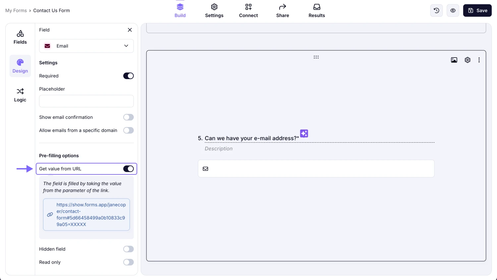Image resolution: width=497 pixels, height=280 pixels.
Task: Disable the Required toggle
Action: tap(128, 76)
